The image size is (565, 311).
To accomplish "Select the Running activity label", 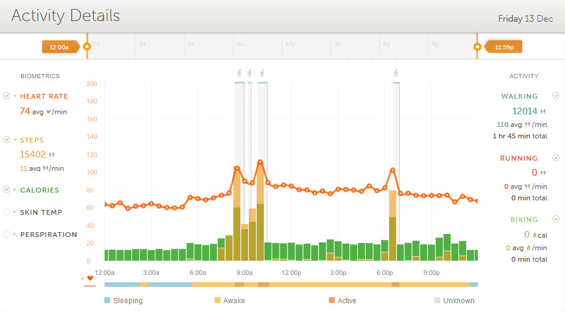I will pos(519,158).
